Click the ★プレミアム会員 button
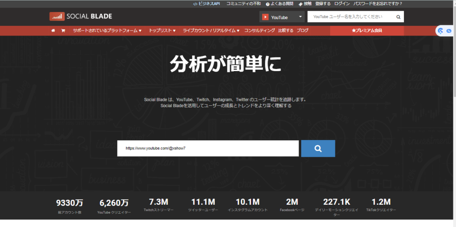Image resolution: width=456 pixels, height=227 pixels. pos(366,31)
